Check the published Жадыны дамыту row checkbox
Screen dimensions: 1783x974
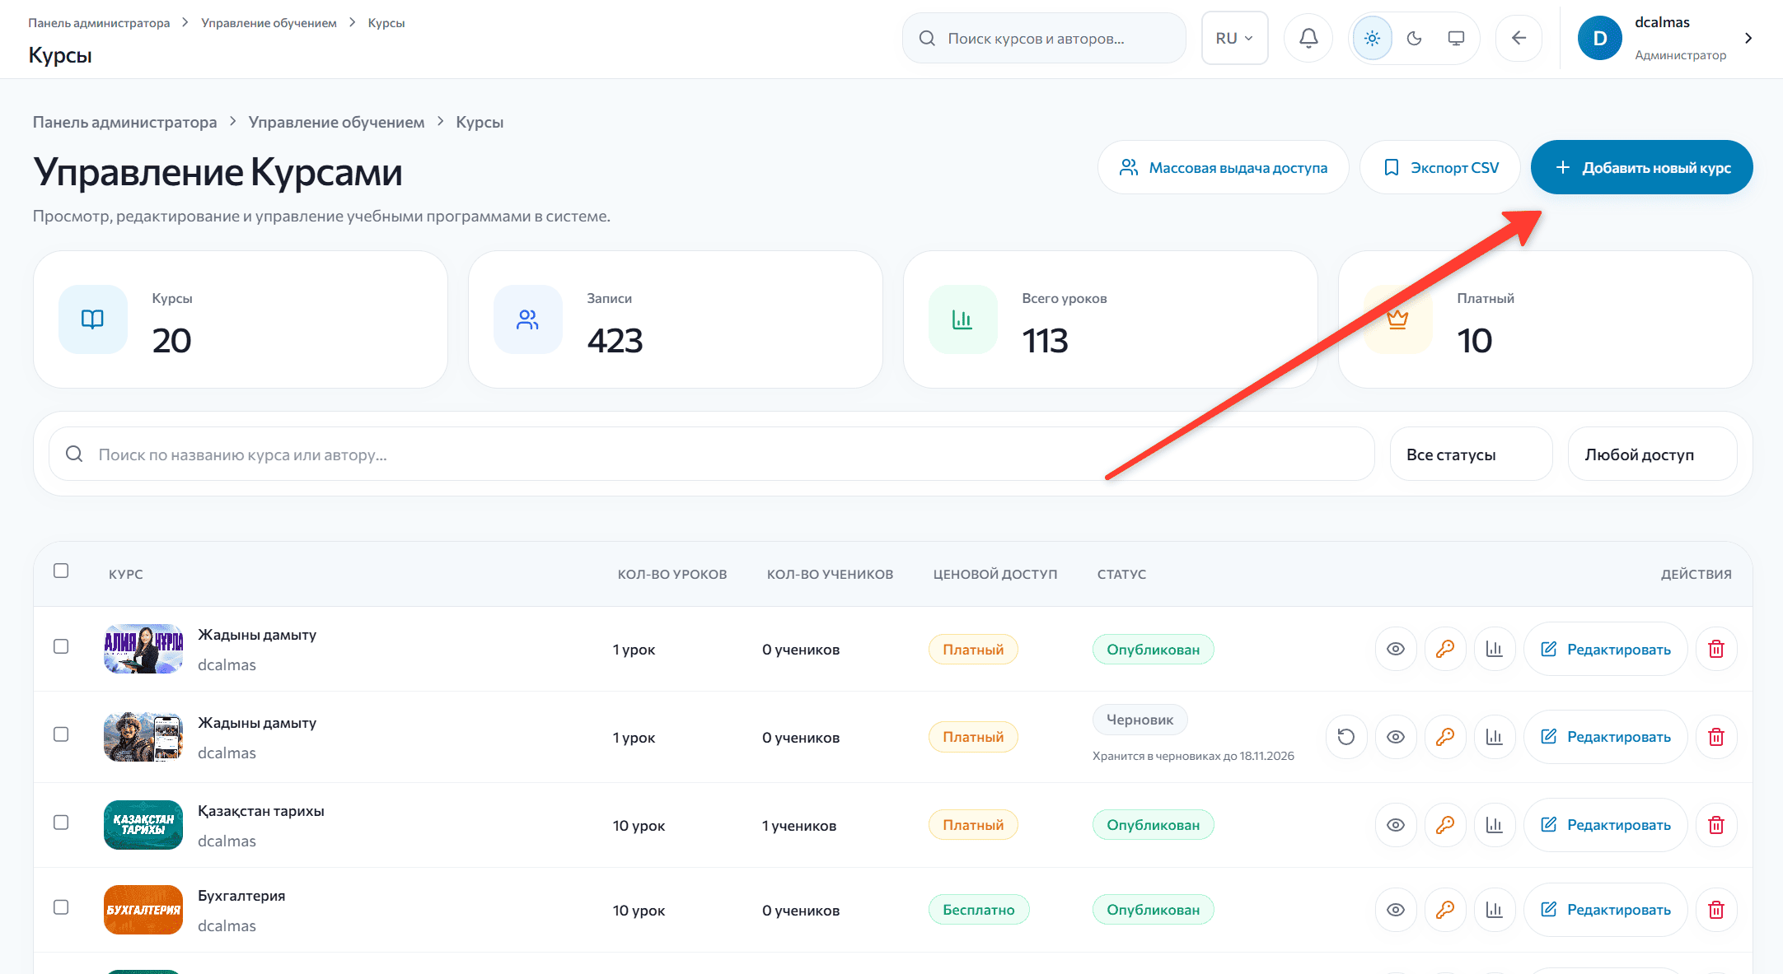coord(61,646)
